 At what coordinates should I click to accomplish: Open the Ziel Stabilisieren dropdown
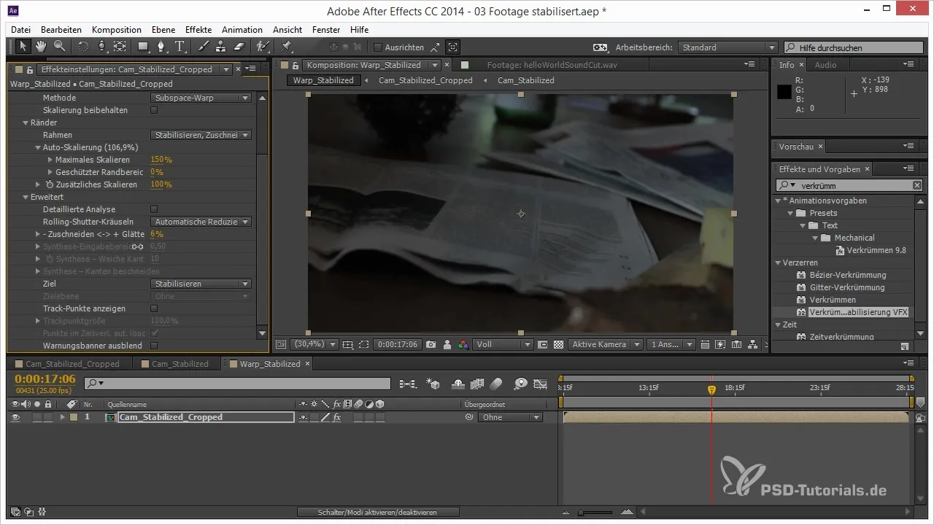(x=201, y=284)
